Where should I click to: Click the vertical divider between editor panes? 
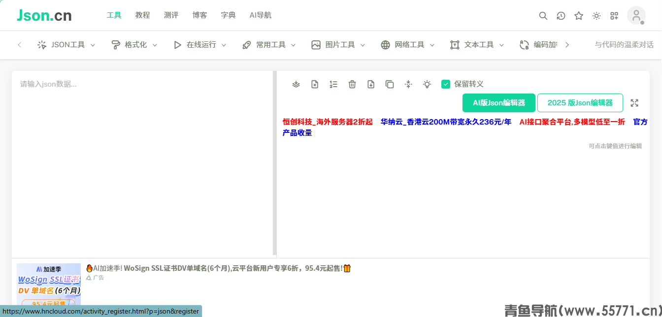point(275,163)
